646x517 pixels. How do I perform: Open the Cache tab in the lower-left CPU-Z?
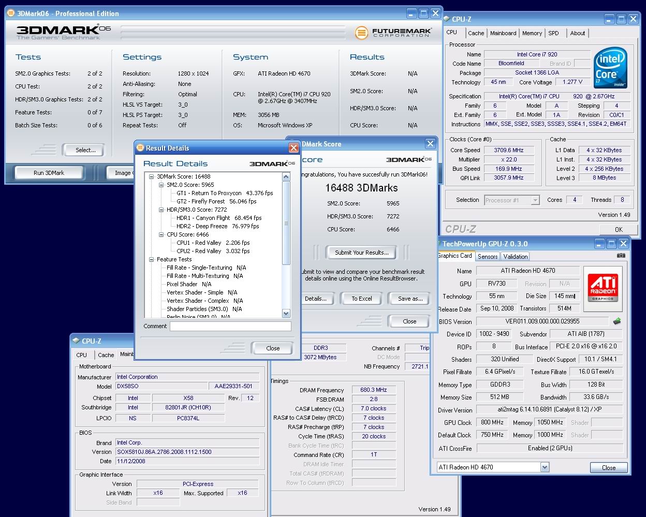(x=106, y=355)
